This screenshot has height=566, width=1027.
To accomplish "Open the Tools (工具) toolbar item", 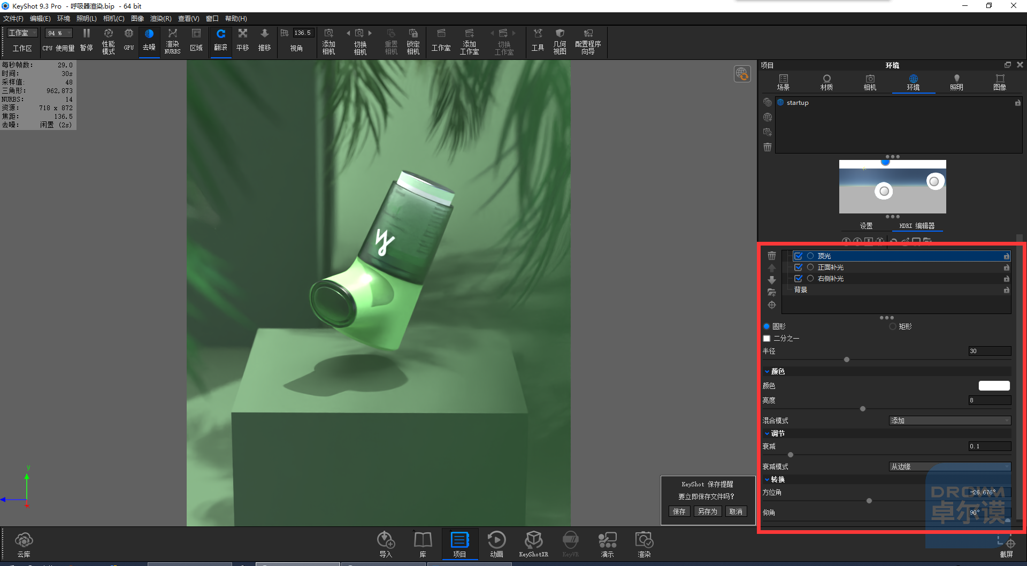I will pyautogui.click(x=538, y=41).
